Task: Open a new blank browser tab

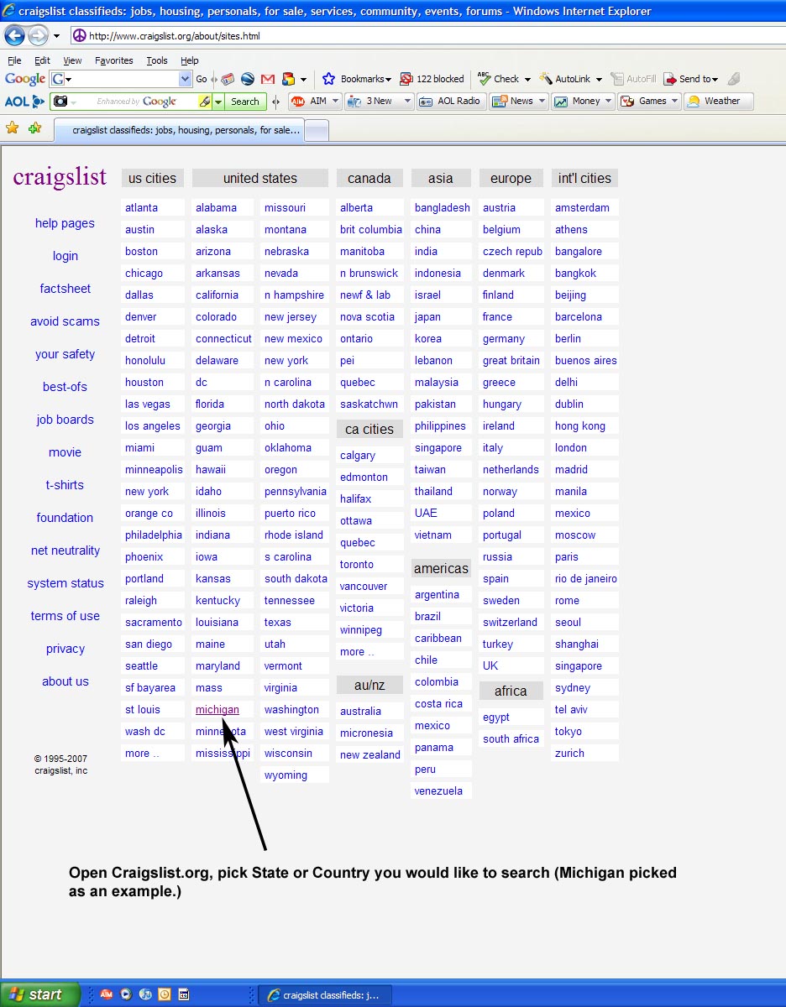Action: point(317,131)
